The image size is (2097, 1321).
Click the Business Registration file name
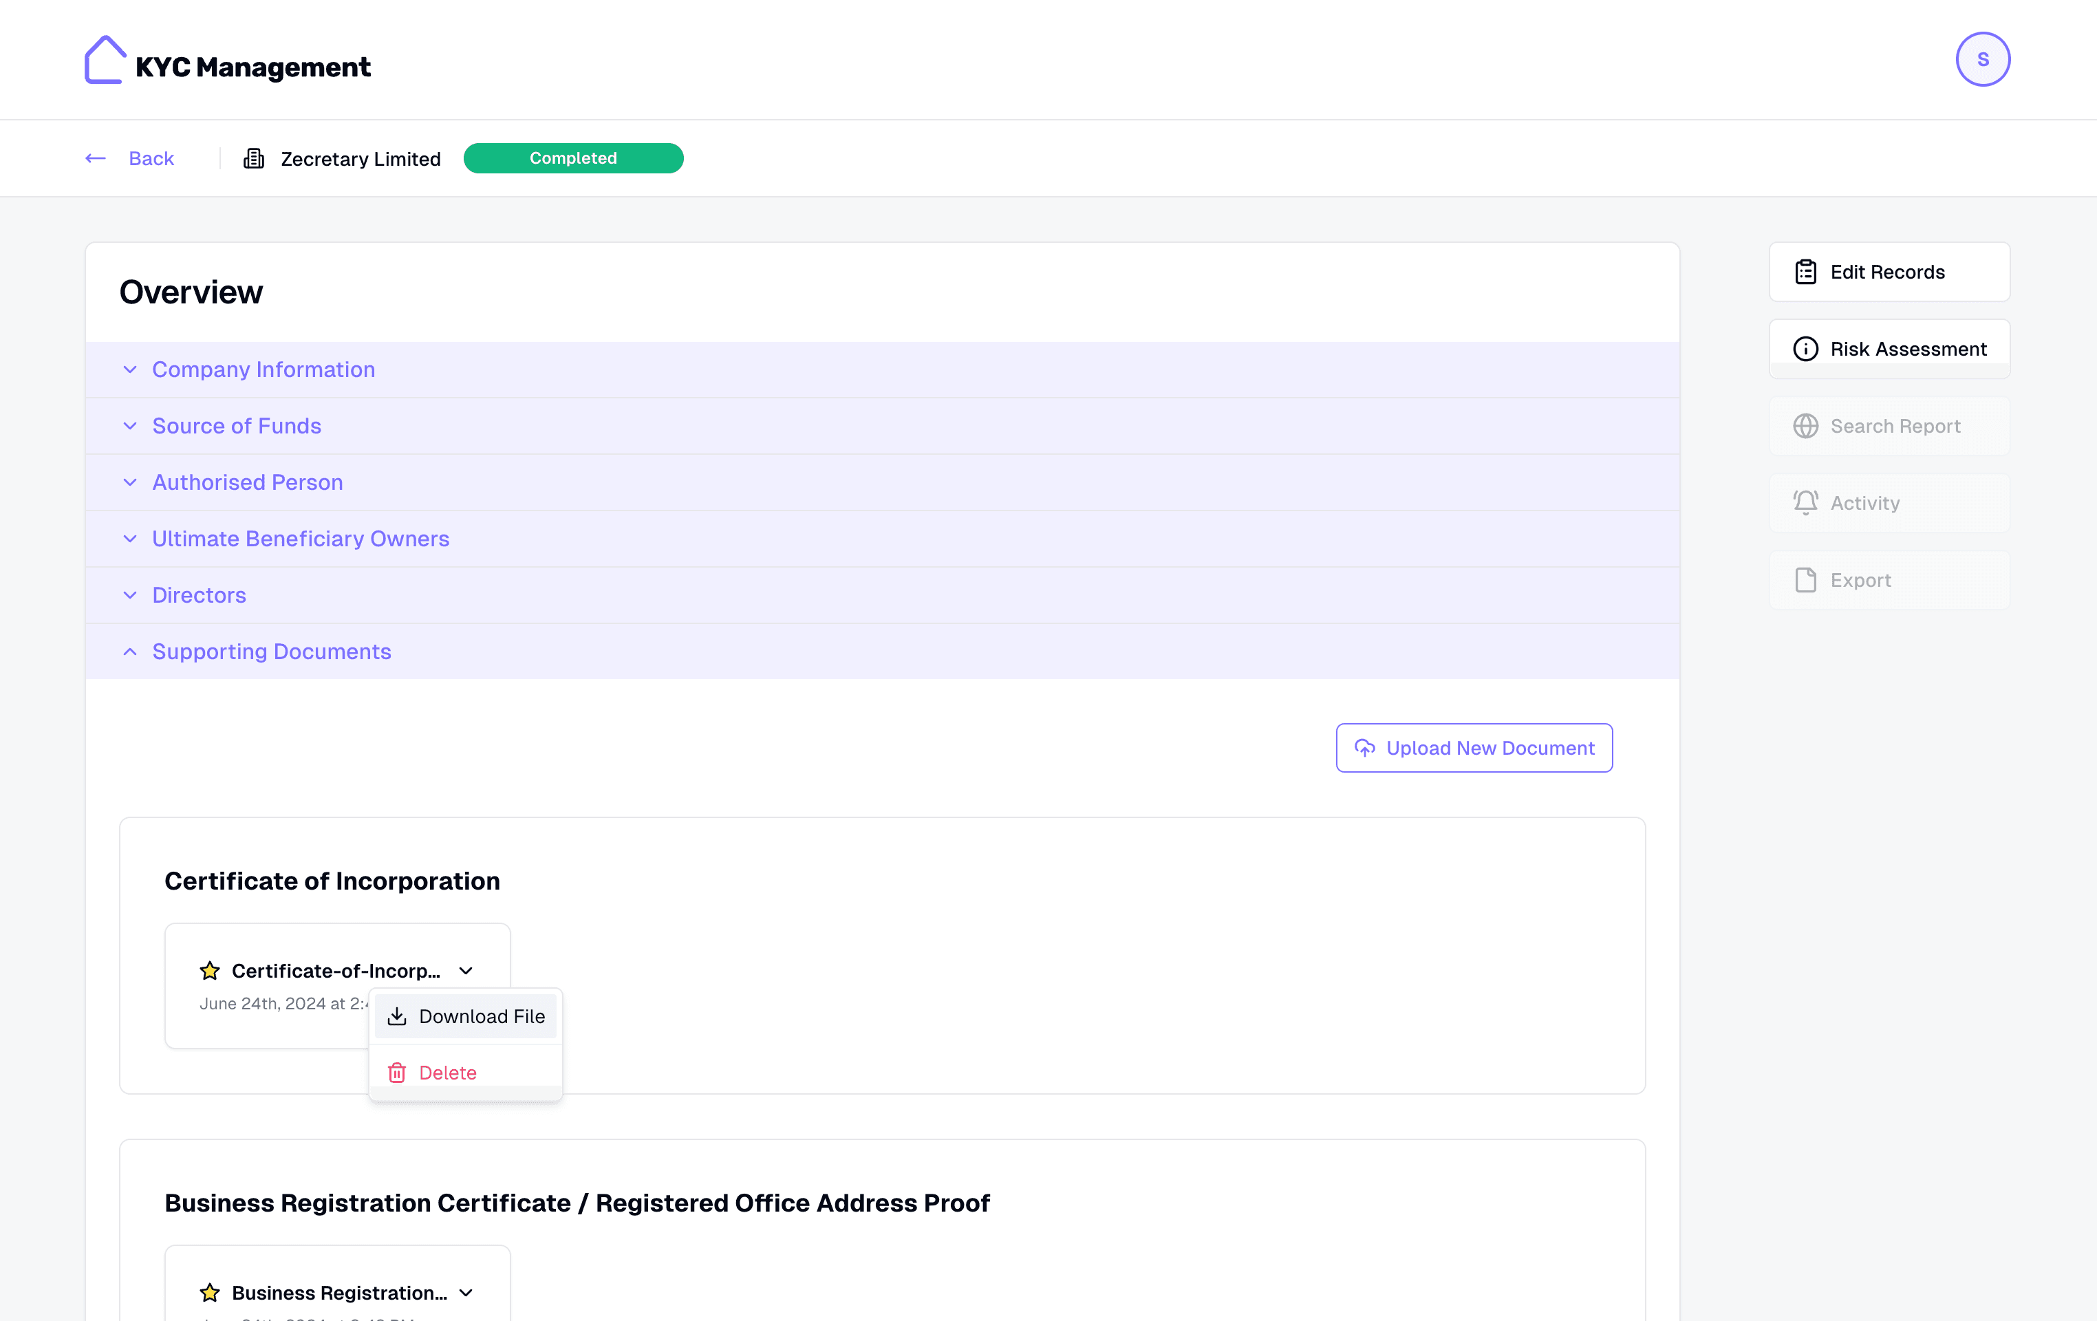[340, 1293]
